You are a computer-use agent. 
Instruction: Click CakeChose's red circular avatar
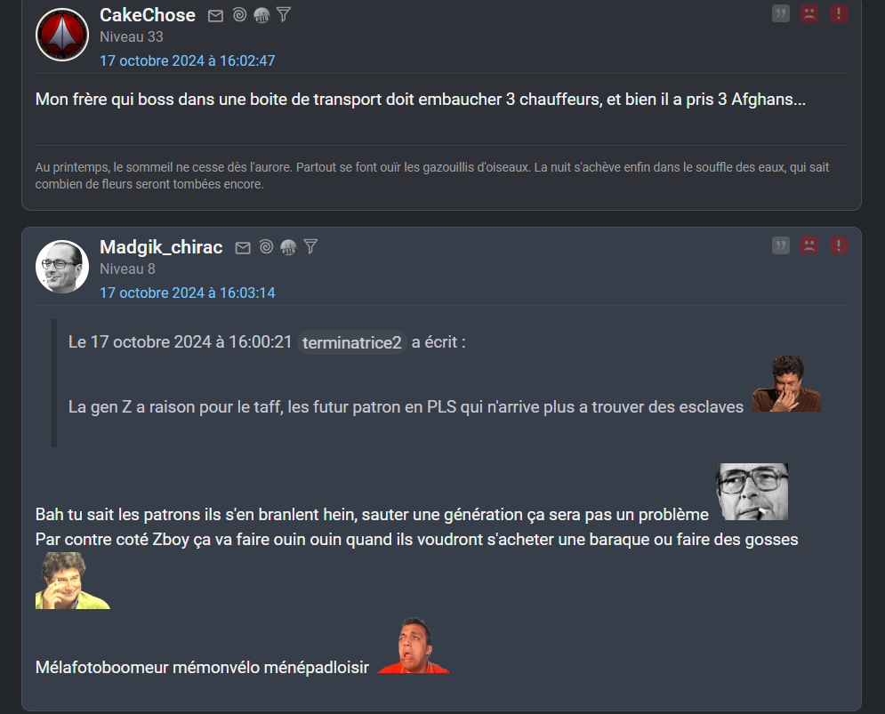(x=62, y=35)
